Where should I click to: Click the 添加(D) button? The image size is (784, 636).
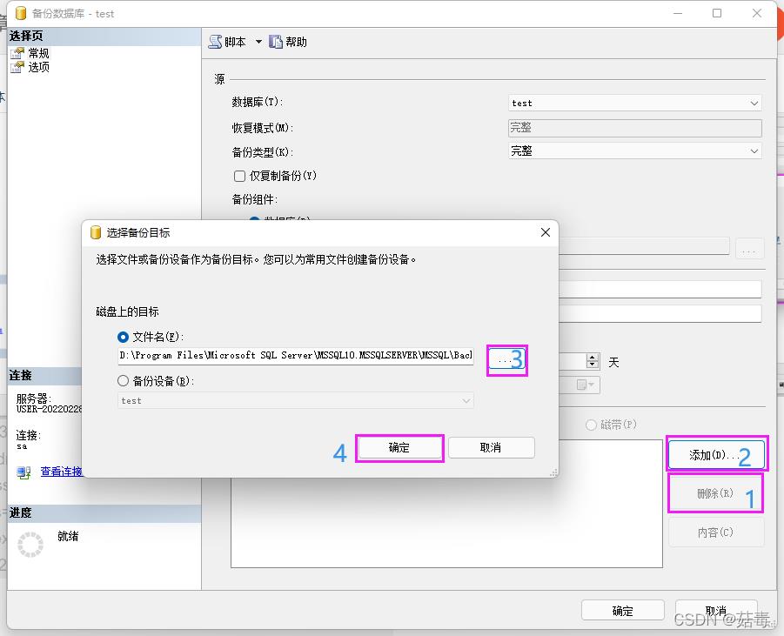(716, 455)
